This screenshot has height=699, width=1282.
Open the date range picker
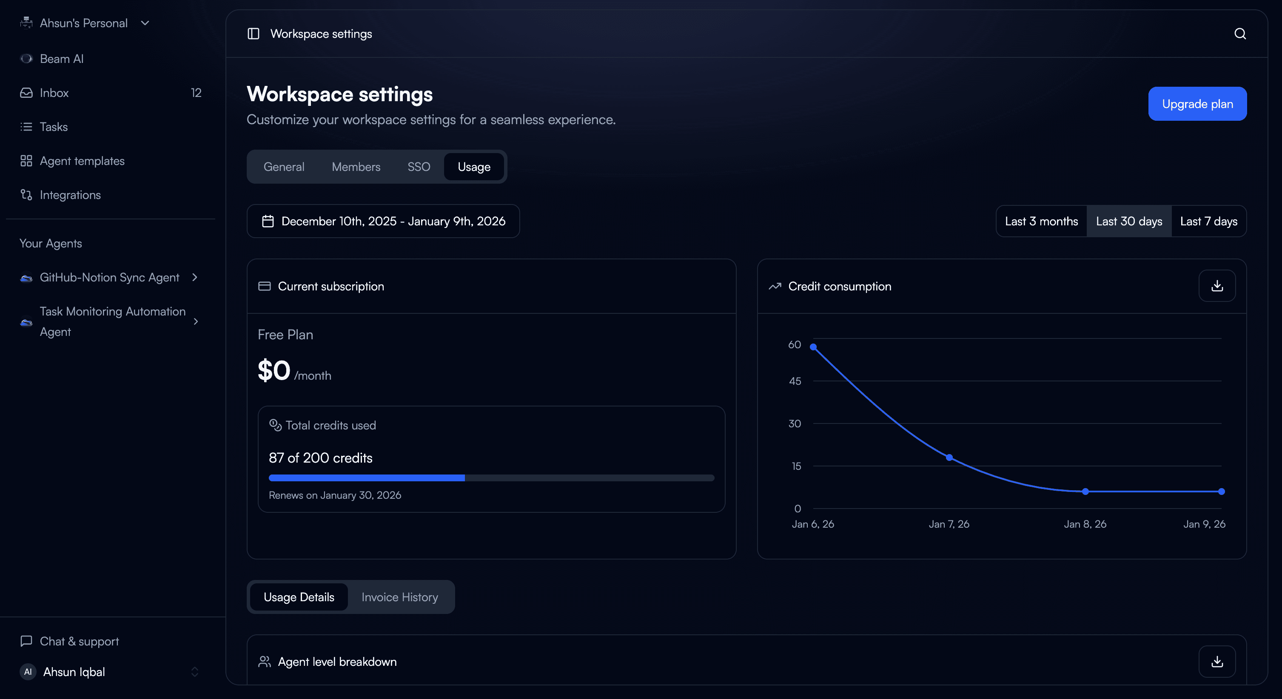pos(383,221)
